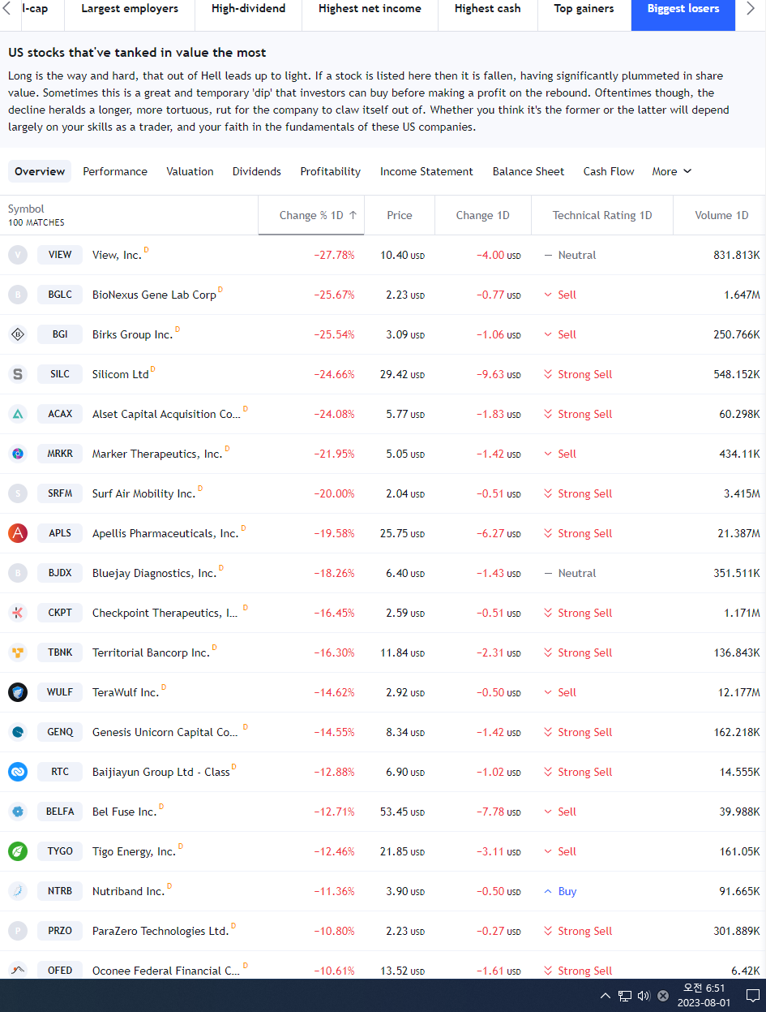The height and width of the screenshot is (1012, 766).
Task: Sort by Change 1D column header
Action: coord(483,215)
